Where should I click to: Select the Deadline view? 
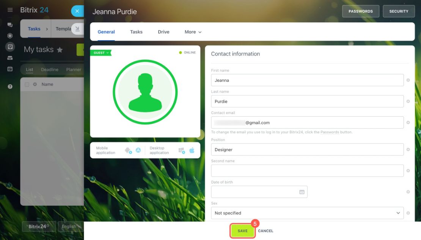[50, 69]
